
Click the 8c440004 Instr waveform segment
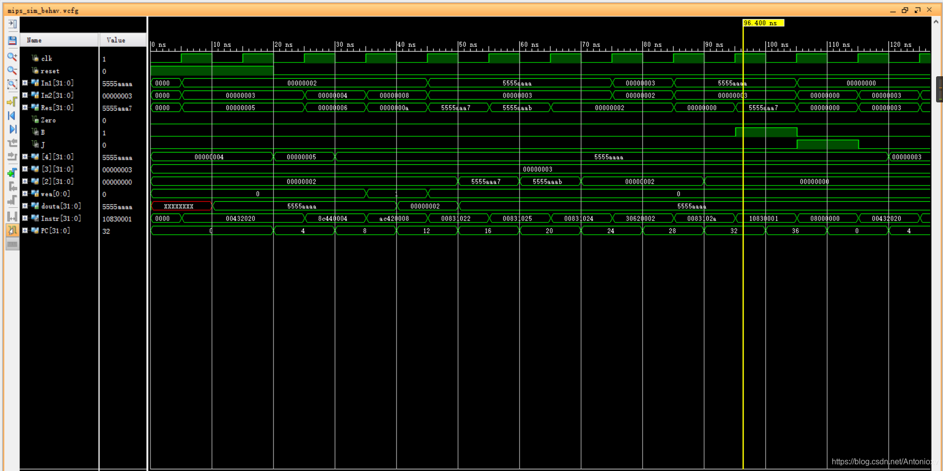[336, 219]
